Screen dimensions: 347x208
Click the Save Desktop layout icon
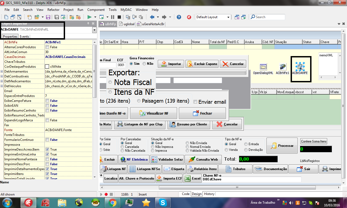237,17
